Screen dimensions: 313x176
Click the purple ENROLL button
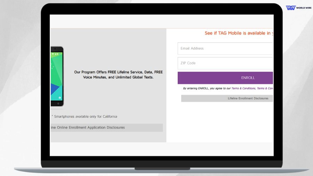coord(225,78)
